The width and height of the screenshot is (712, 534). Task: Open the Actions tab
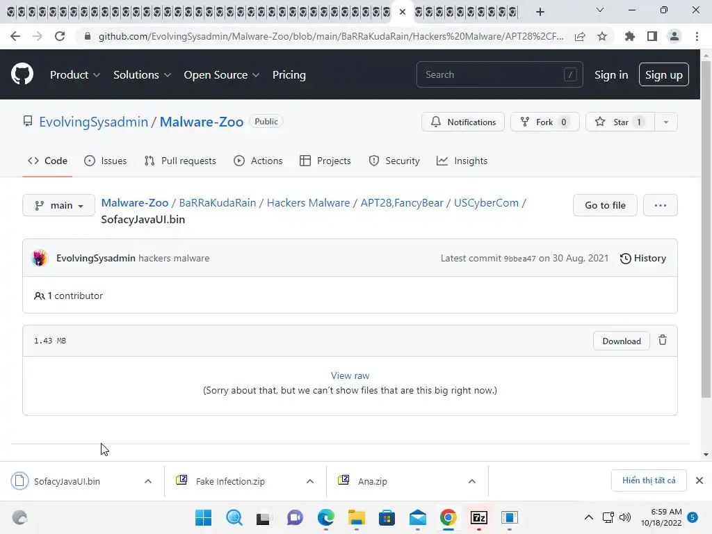[x=258, y=161]
